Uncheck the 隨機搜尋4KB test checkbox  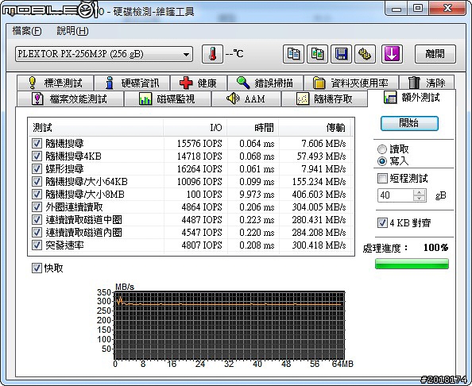[37, 156]
